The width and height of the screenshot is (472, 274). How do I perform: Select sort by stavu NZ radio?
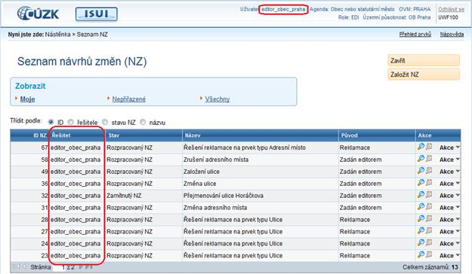point(105,122)
